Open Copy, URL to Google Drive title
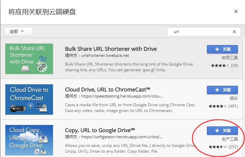The height and width of the screenshot is (157, 245). [x=100, y=130]
